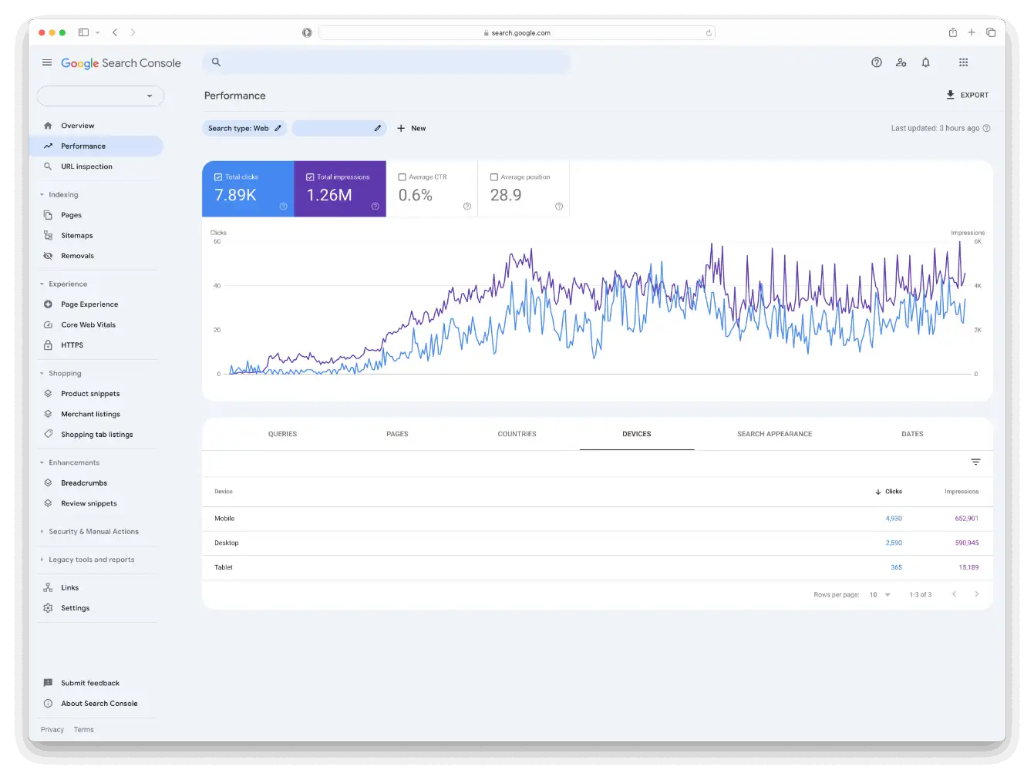The height and width of the screenshot is (780, 1034).
Task: Open Links in the sidebar
Action: coord(96,587)
